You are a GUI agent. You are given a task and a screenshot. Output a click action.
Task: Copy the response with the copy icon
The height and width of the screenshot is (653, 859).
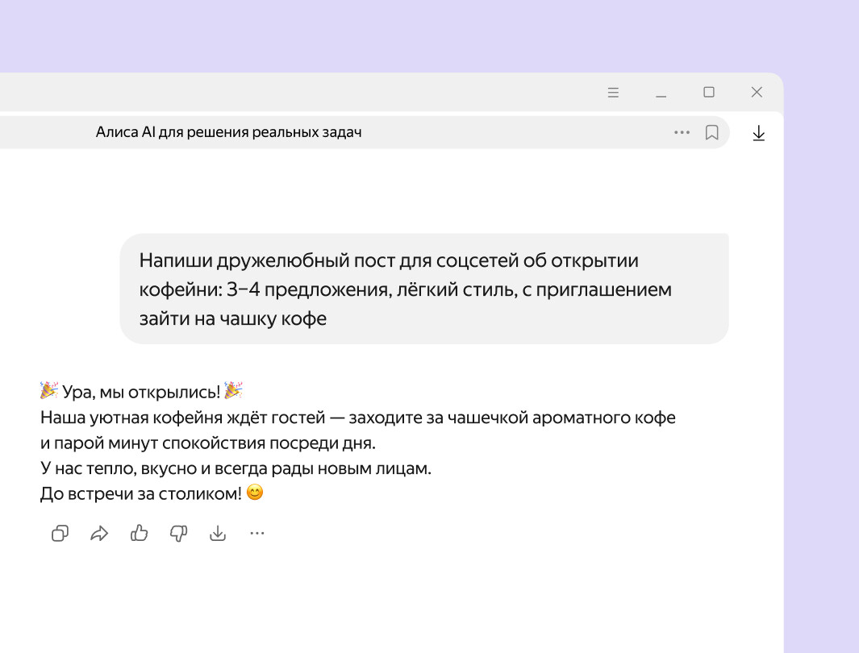click(x=60, y=533)
